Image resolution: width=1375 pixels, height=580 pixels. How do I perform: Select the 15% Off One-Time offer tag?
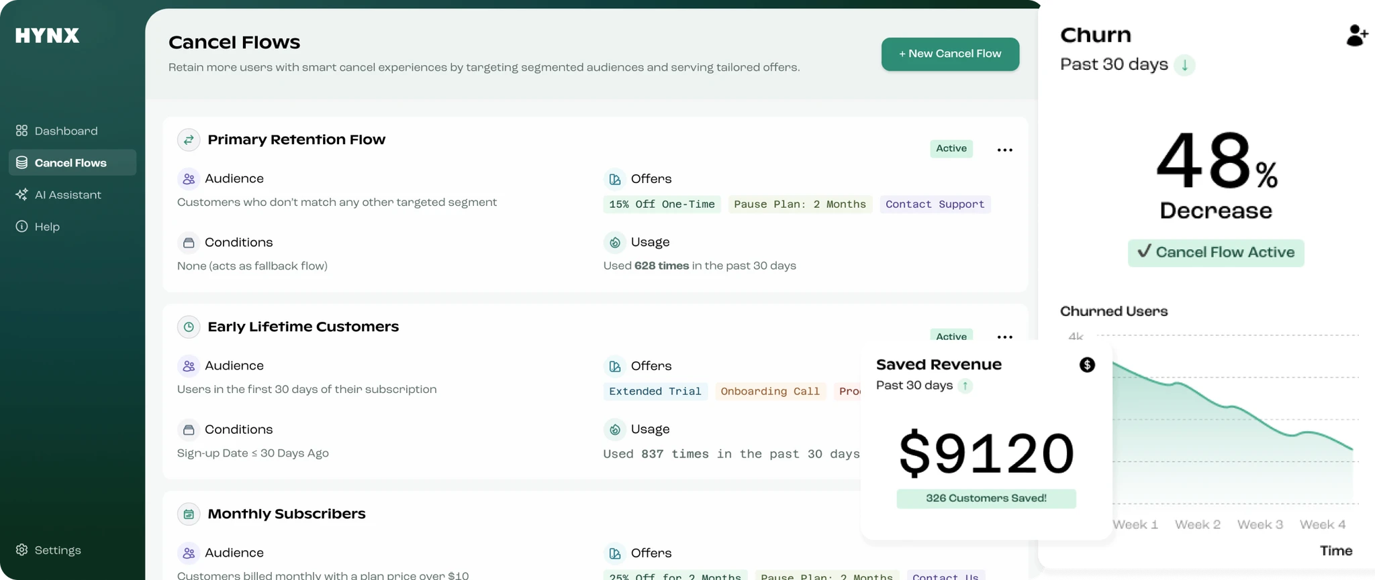tap(662, 205)
